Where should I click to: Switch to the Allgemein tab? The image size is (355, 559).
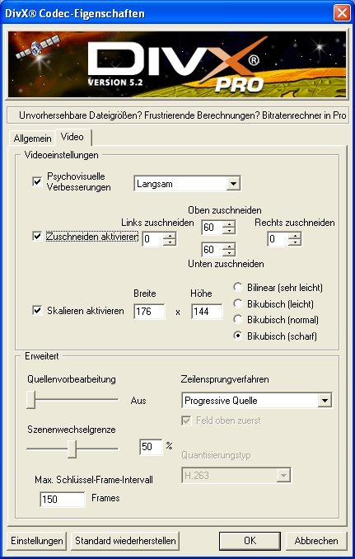[33, 139]
